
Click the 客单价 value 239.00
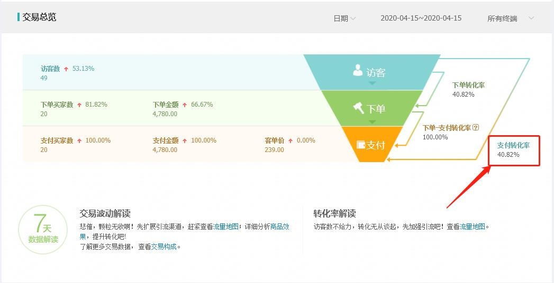pos(274,150)
